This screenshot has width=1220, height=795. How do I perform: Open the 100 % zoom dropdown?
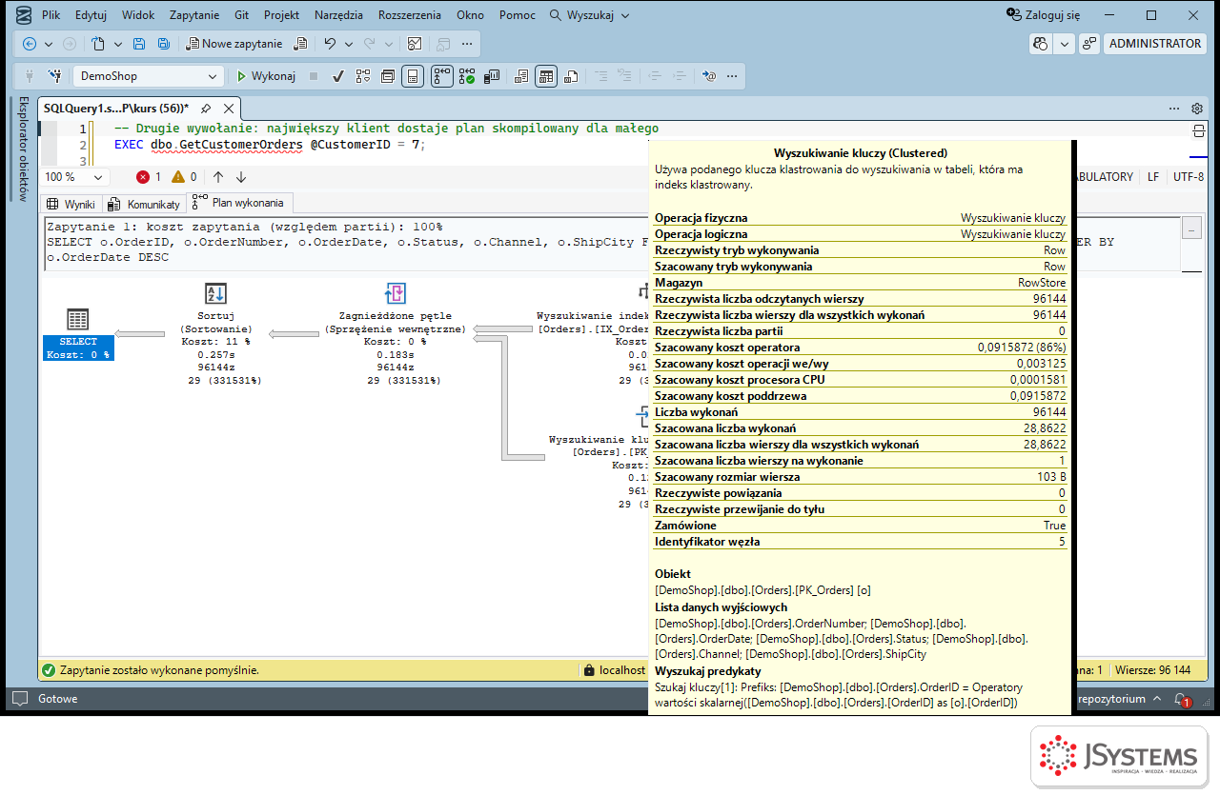[x=74, y=177]
